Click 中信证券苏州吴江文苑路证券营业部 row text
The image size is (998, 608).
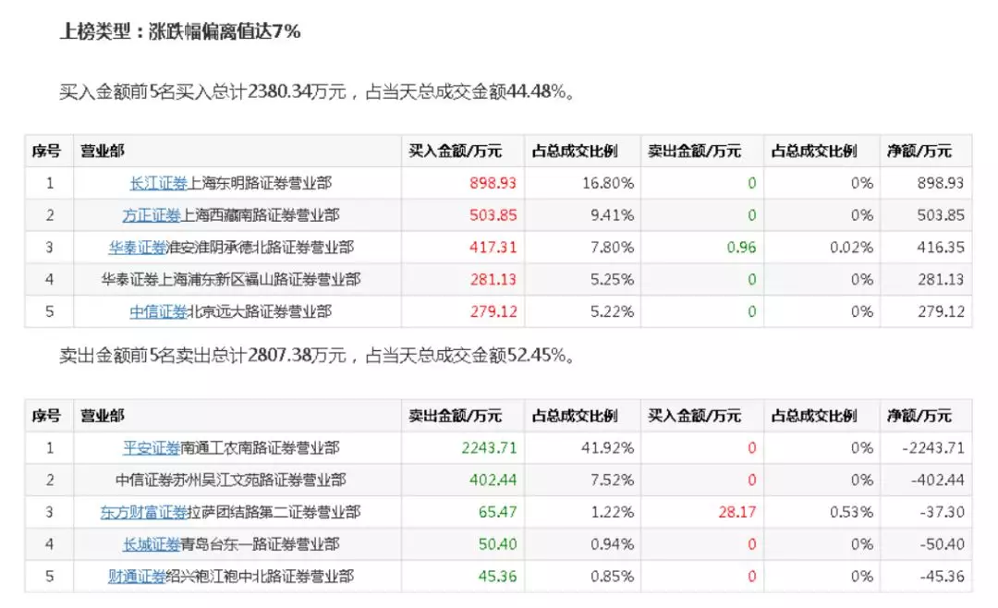click(230, 480)
